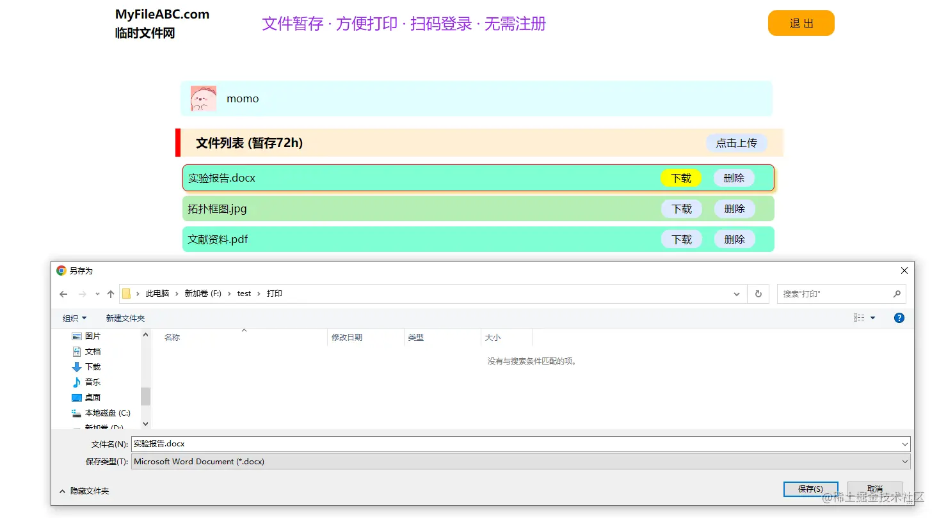This screenshot has width=939, height=518.
Task: Open the 保存类型 combo box
Action: tap(521, 461)
